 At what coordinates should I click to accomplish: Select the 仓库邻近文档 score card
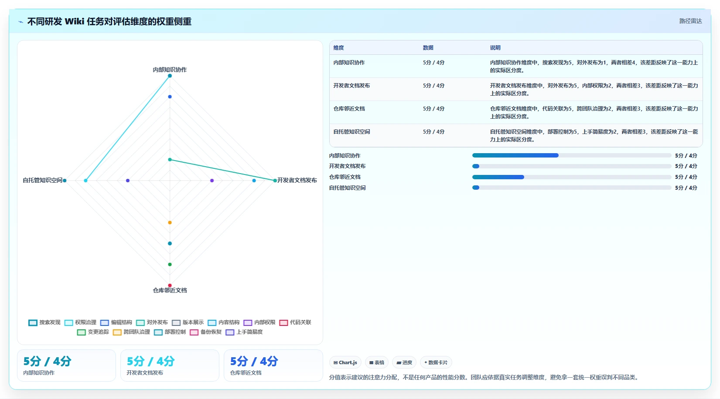273,365
